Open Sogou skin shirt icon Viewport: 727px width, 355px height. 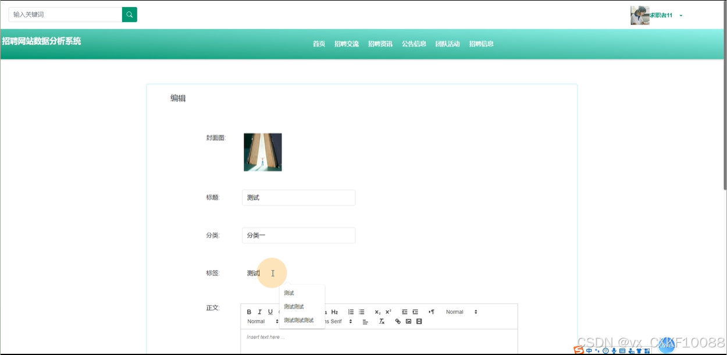point(639,351)
